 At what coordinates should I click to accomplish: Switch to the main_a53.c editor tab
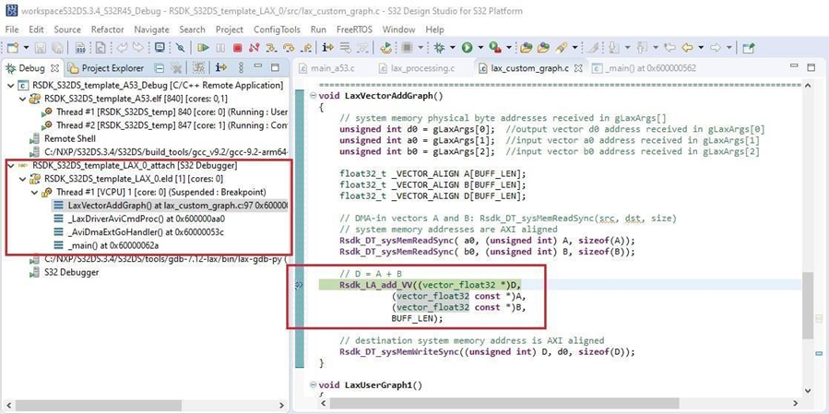[x=327, y=68]
